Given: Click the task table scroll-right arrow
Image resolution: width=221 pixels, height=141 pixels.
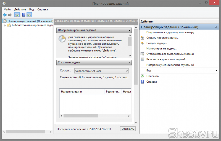Looking at the screenshot, I should [129, 116].
